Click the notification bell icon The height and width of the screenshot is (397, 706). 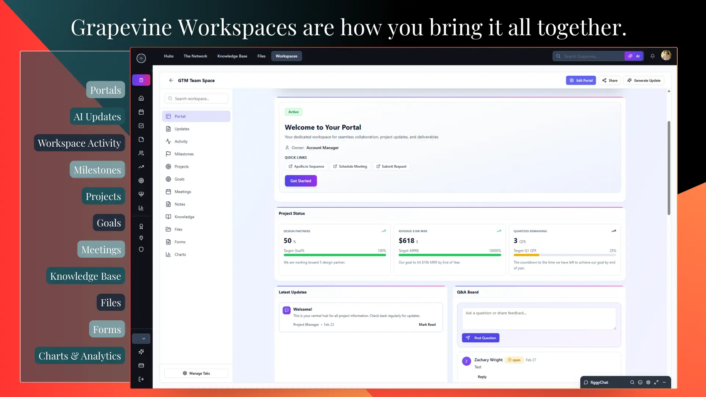[652, 56]
